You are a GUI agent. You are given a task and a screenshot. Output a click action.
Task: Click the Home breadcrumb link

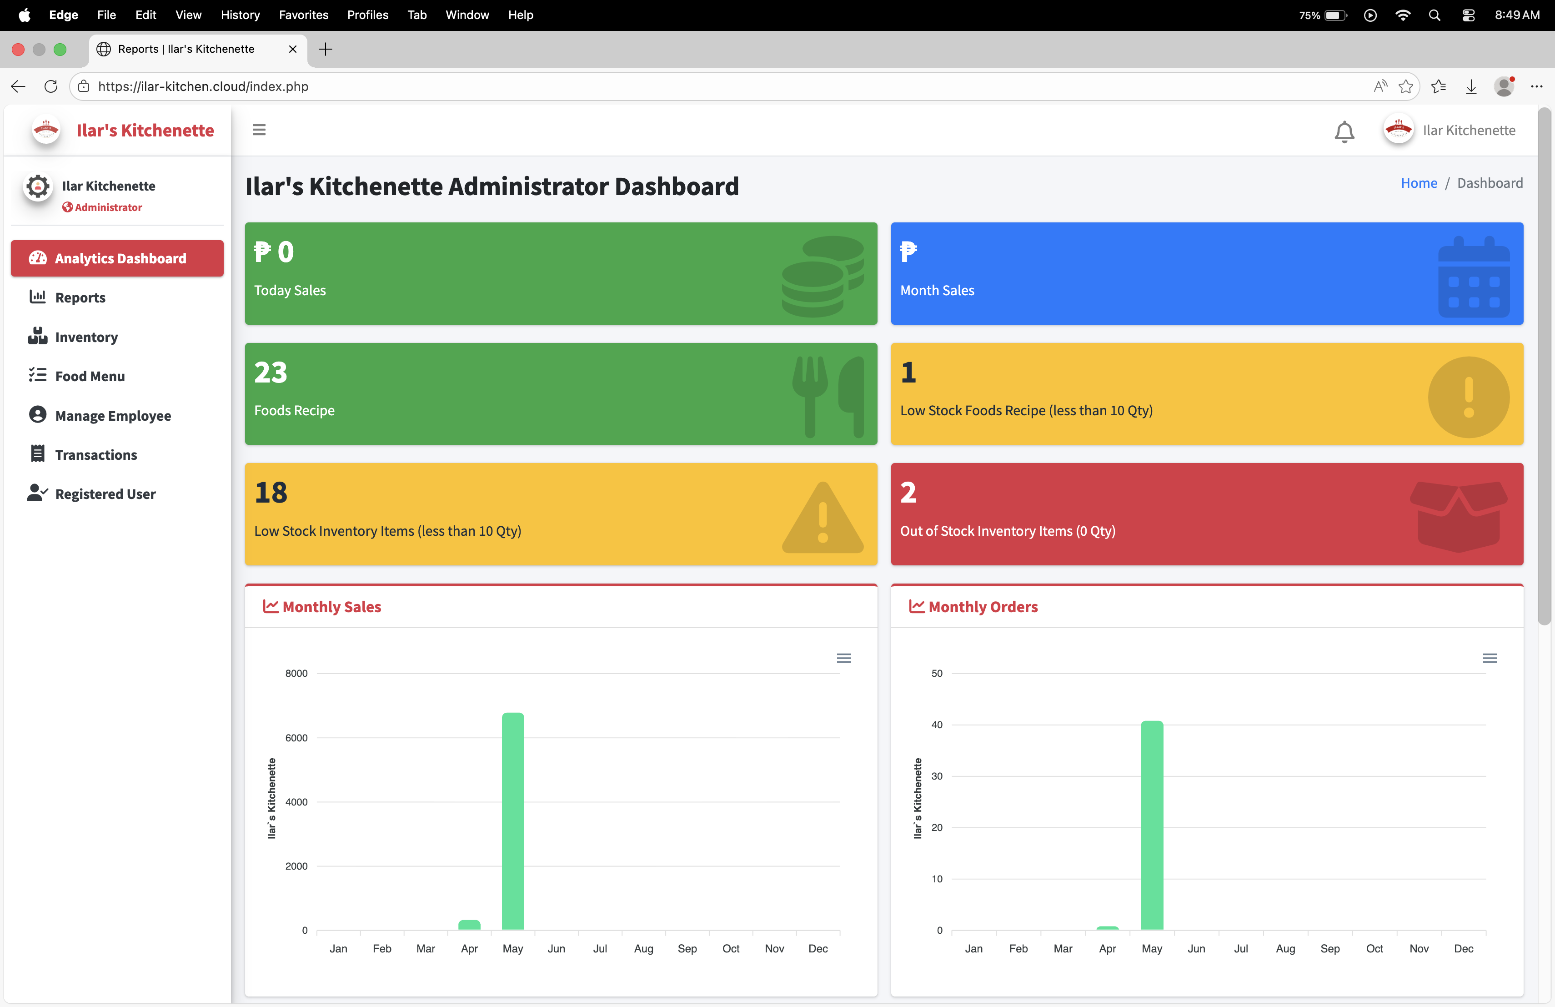coord(1419,183)
